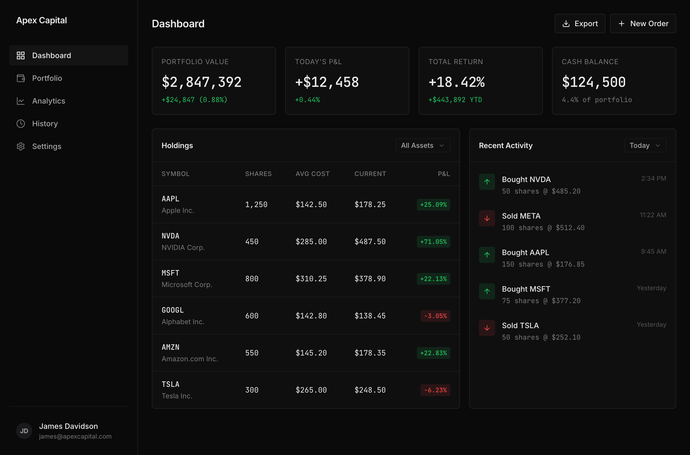The image size is (690, 455).
Task: Click the green +25.09% P&L badge for AAPL
Action: tap(433, 204)
